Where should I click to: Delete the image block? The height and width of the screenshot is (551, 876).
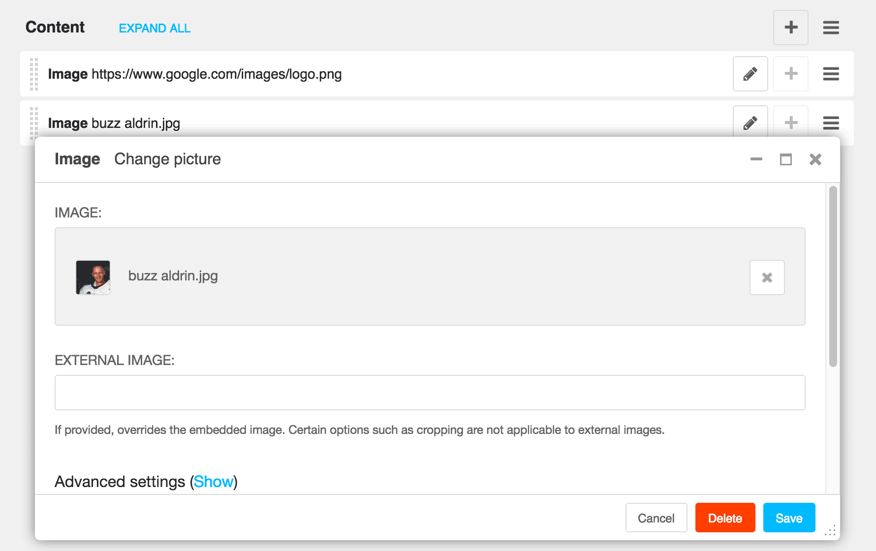[x=725, y=518]
